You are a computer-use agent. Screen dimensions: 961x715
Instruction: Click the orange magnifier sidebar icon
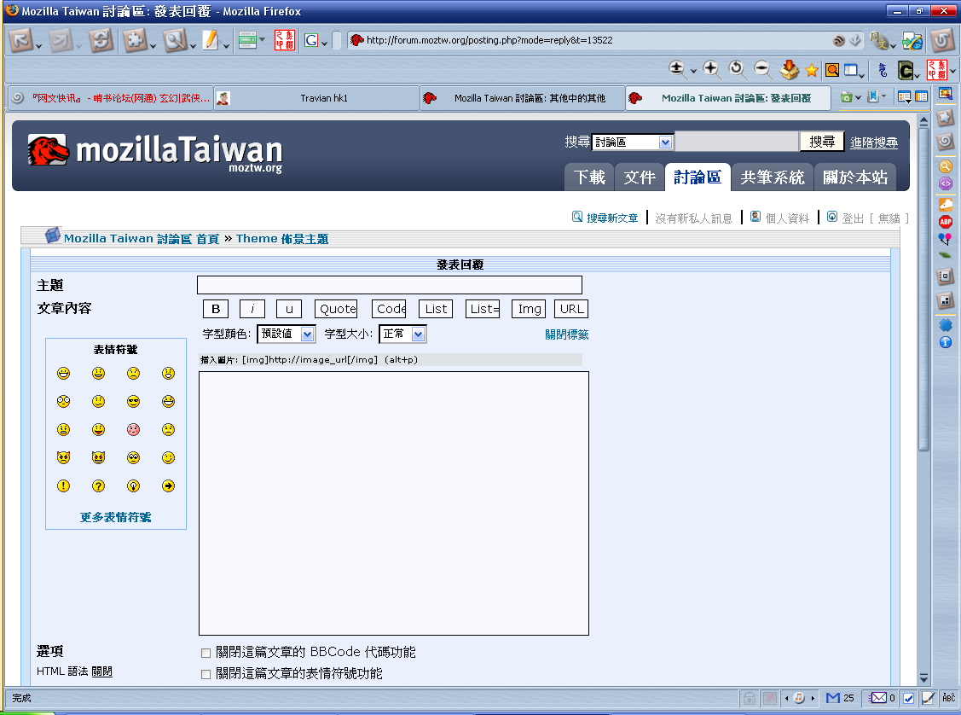point(946,166)
